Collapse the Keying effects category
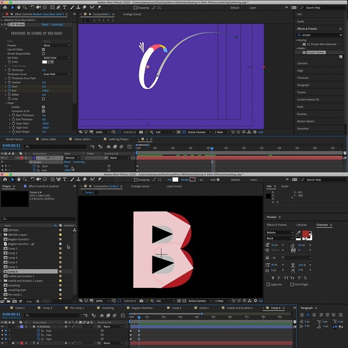The height and width of the screenshot is (348, 348). coord(297,40)
